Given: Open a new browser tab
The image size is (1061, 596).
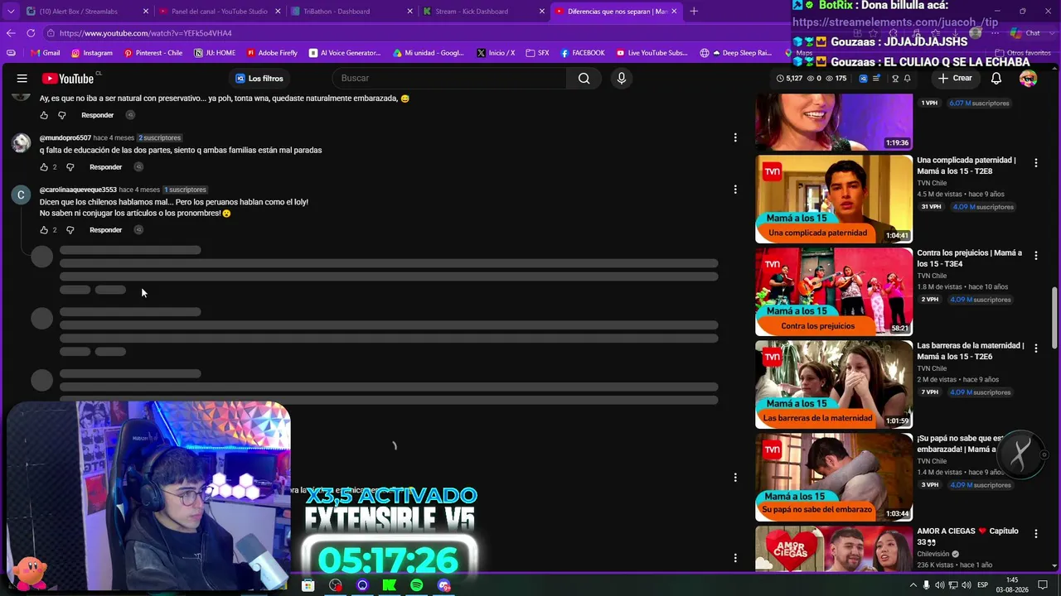Looking at the screenshot, I should click(x=694, y=12).
